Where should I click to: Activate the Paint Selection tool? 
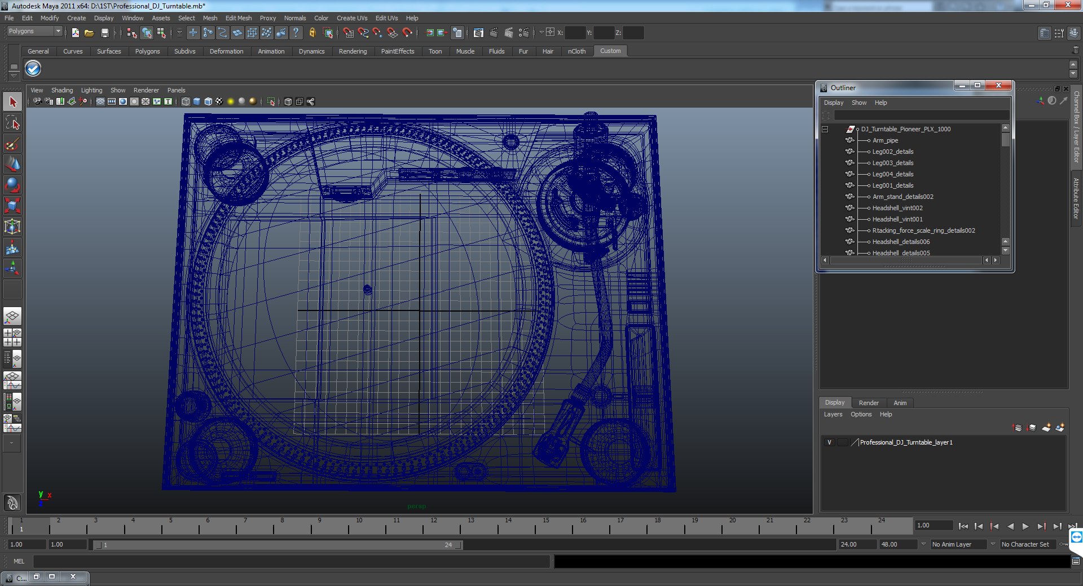point(12,144)
